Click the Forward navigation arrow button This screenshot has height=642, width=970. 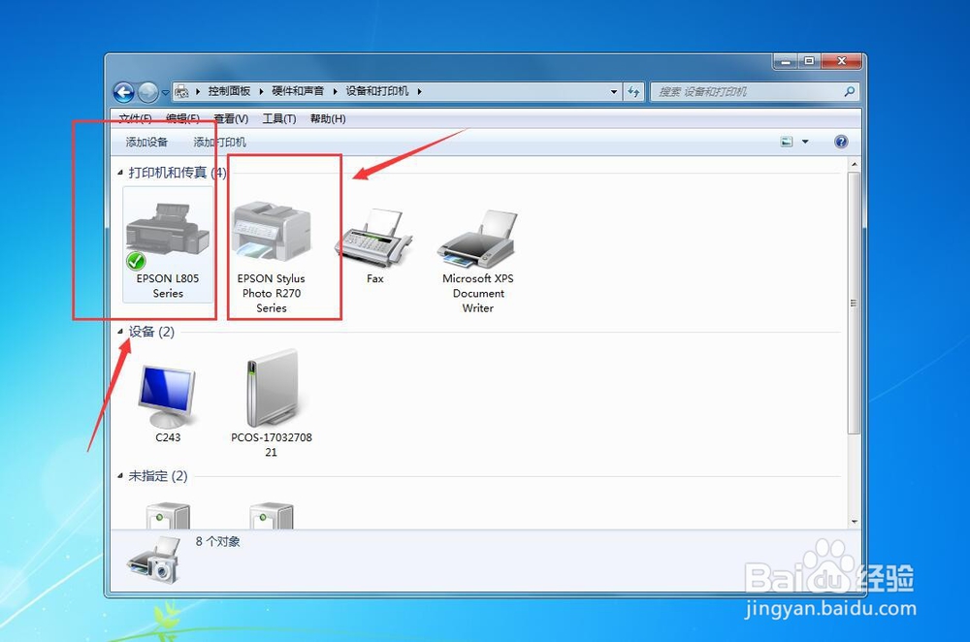(147, 92)
